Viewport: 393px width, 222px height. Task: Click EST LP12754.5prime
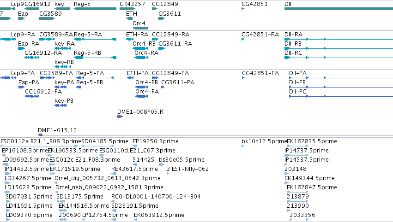(x=99, y=220)
